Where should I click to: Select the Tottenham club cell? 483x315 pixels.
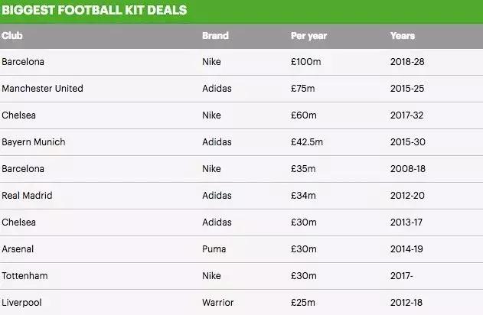pos(24,276)
